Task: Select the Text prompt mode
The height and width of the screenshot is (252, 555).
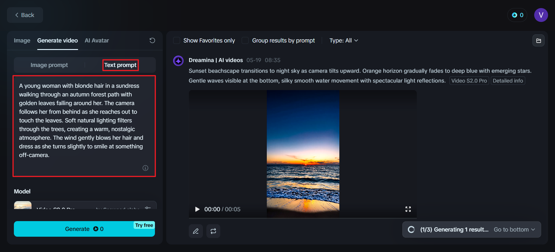Action: (120, 65)
